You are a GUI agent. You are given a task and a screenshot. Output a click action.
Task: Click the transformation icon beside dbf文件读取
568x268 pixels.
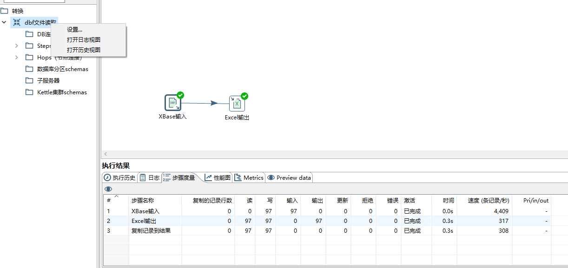[x=17, y=22]
